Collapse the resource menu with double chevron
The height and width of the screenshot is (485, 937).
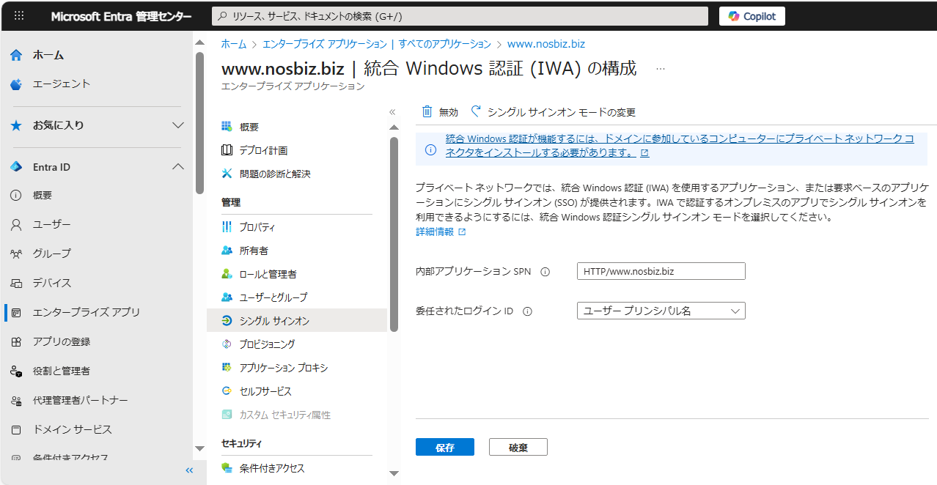392,112
